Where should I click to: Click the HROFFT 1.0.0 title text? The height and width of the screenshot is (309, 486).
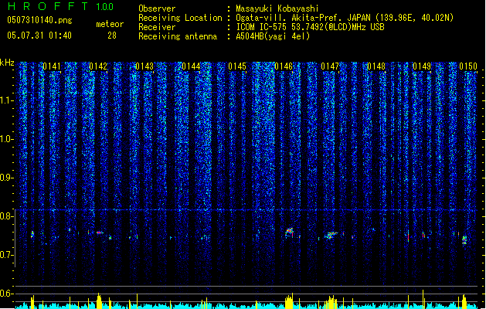[x=60, y=6]
